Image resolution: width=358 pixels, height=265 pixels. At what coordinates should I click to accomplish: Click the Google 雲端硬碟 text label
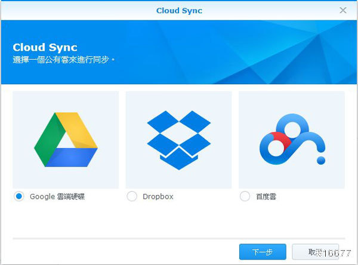57,196
